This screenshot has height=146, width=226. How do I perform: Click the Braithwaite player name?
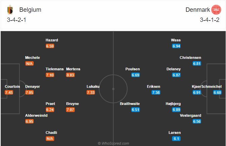coord(130,104)
